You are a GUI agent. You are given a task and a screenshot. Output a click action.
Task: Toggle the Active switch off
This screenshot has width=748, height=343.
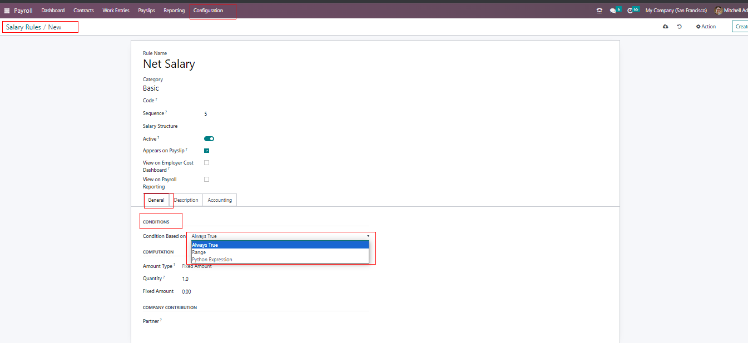coord(209,139)
